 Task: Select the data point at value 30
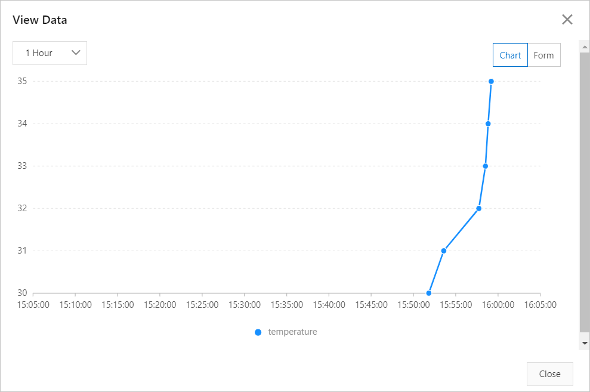pyautogui.click(x=428, y=293)
